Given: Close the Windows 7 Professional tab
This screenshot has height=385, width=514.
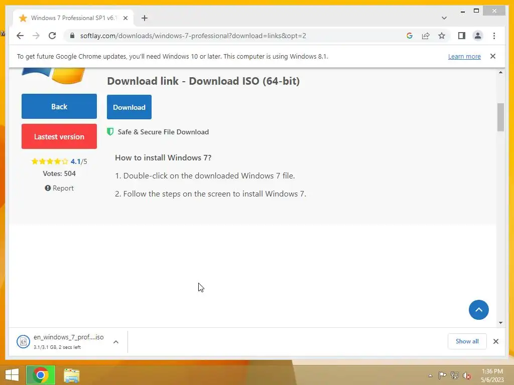Looking at the screenshot, I should point(125,18).
